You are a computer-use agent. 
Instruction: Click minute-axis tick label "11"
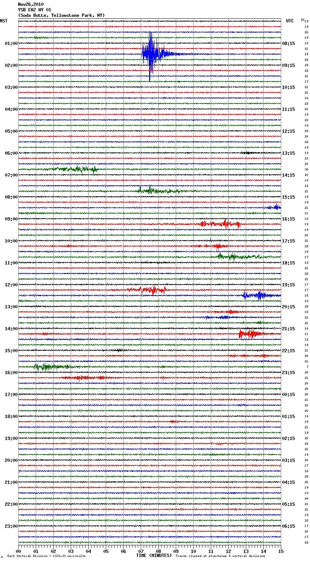pyautogui.click(x=211, y=551)
